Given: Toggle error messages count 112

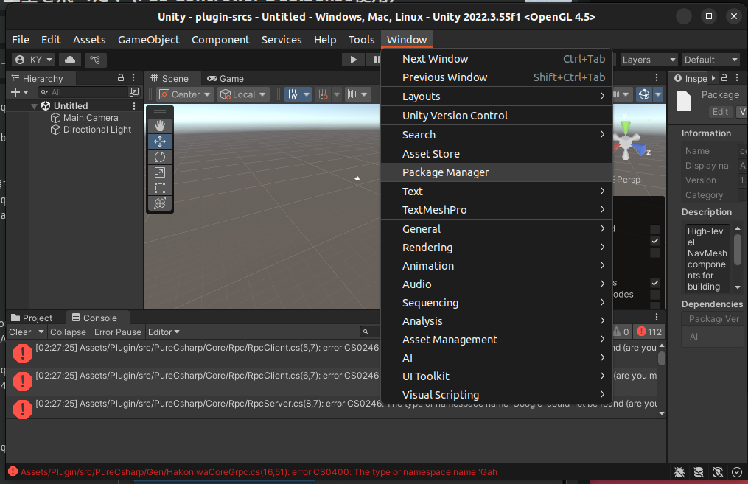Looking at the screenshot, I should coord(649,332).
